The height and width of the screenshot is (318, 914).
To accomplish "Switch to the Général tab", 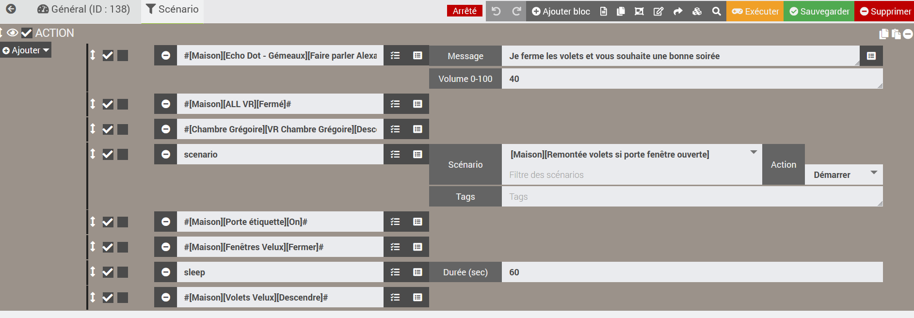I will coord(84,9).
